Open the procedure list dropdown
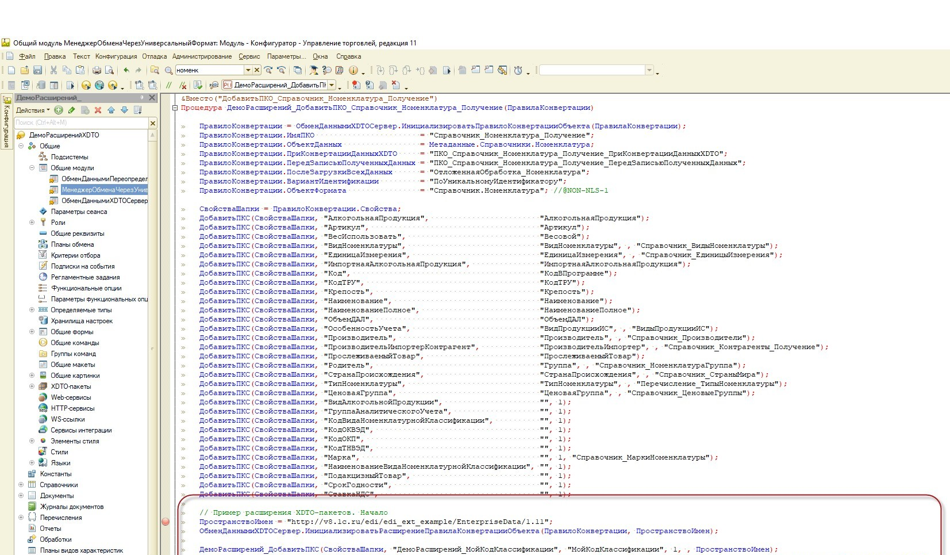950x555 pixels. tap(330, 85)
